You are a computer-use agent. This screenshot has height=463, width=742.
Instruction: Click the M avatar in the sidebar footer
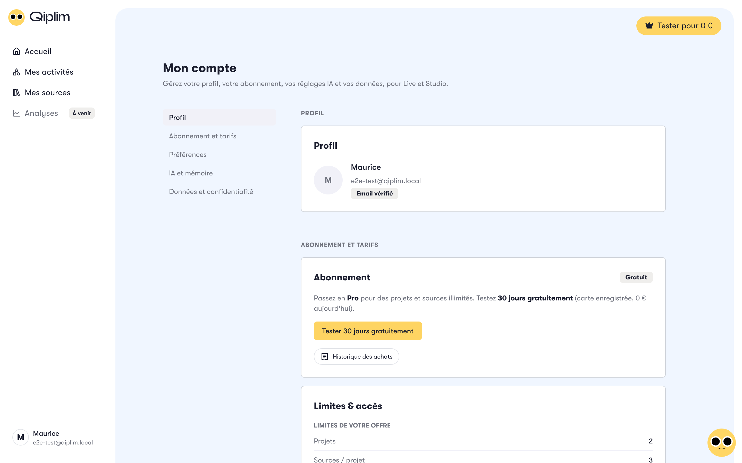click(21, 437)
